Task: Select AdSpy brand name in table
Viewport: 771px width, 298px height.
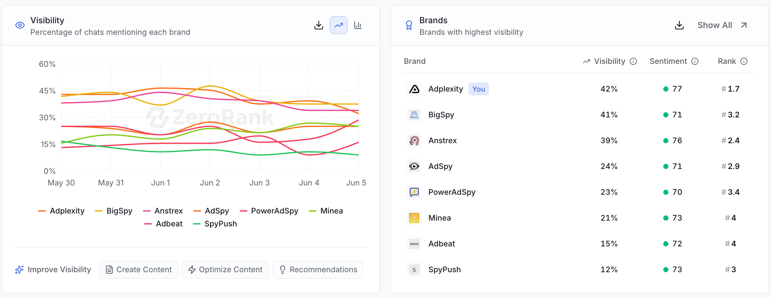Action: pyautogui.click(x=440, y=166)
